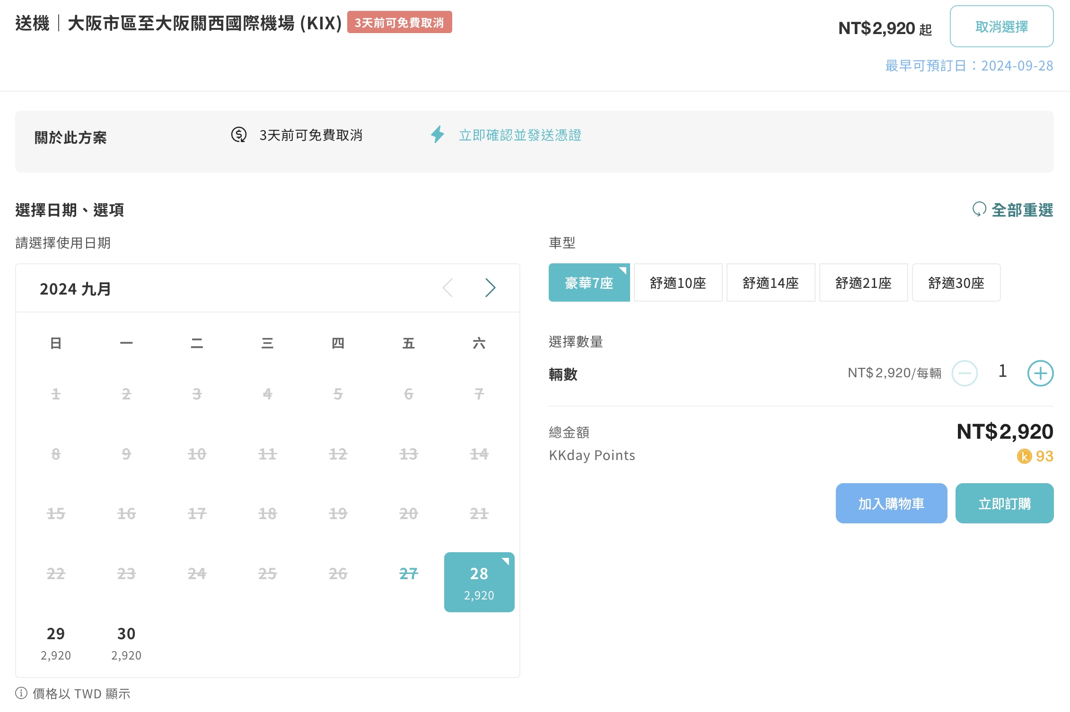Select 舒適21座 car type
The height and width of the screenshot is (712, 1070).
[x=863, y=282]
